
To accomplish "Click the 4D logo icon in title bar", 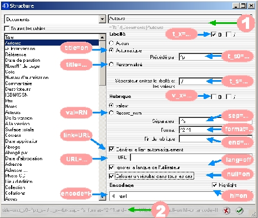I will [5, 6].
